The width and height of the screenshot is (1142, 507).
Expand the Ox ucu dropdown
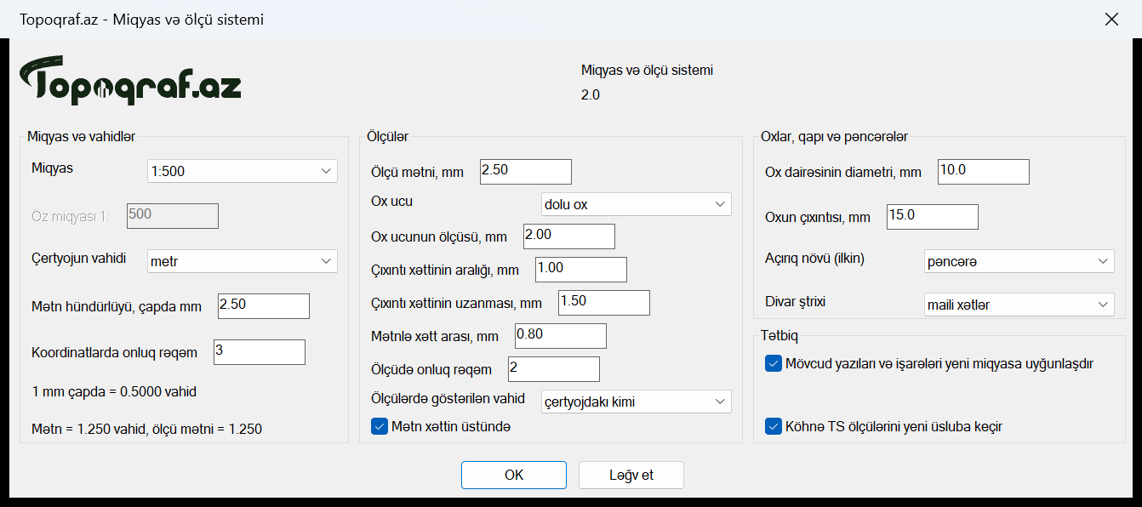tap(637, 204)
